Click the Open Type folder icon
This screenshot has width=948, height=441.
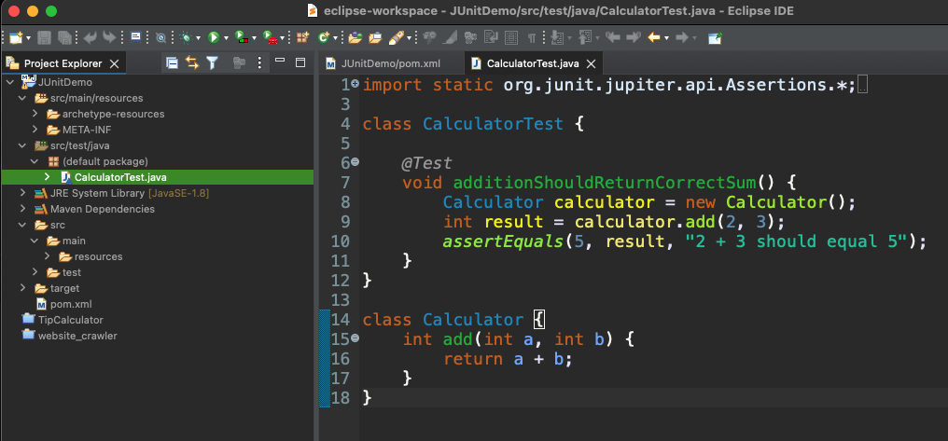click(355, 38)
